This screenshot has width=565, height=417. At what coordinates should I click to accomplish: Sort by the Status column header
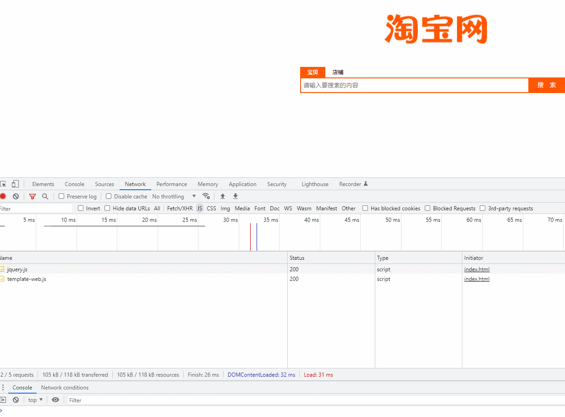pyautogui.click(x=331, y=258)
